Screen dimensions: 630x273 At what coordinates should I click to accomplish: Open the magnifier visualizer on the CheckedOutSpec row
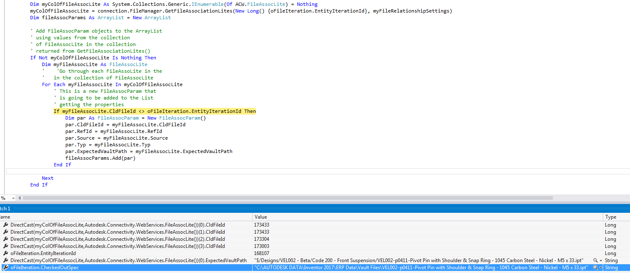click(x=596, y=267)
